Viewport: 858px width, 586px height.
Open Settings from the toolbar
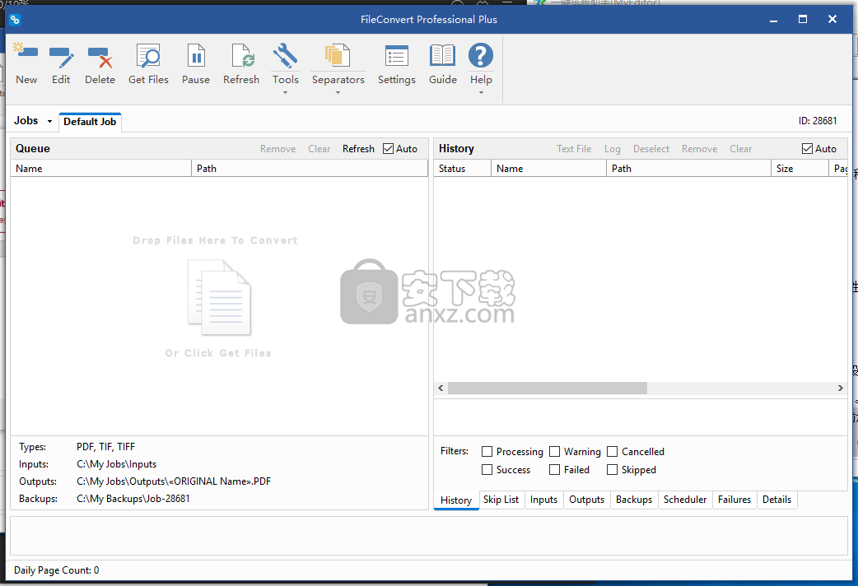click(x=397, y=56)
